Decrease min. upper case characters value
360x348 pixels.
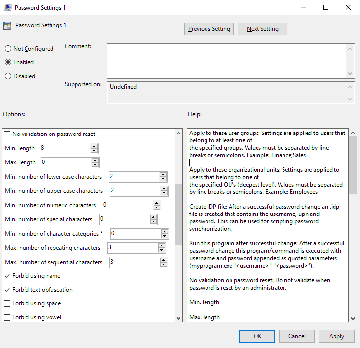point(163,193)
